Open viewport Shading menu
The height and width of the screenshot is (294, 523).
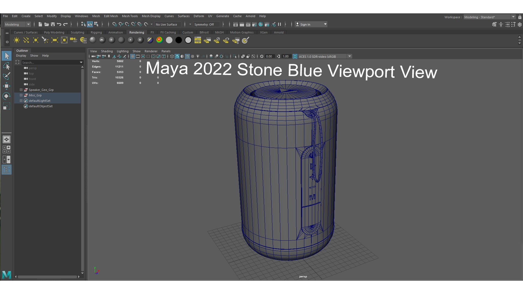coord(107,51)
